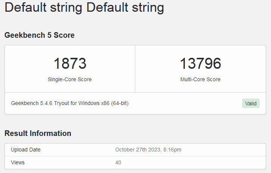This screenshot has width=271, height=173.
Task: Click Geekbench 5.4.6 Tryout version text
Action: pos(70,103)
